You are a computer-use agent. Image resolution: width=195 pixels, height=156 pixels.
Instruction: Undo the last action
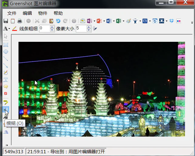[x=58, y=21]
